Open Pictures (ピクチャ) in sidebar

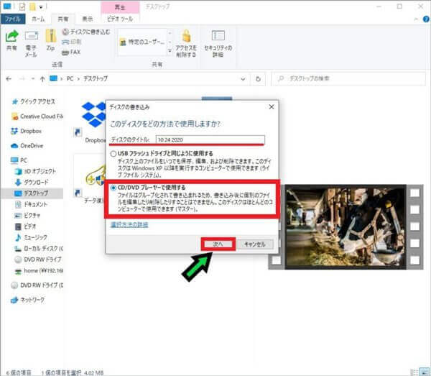tap(27, 215)
